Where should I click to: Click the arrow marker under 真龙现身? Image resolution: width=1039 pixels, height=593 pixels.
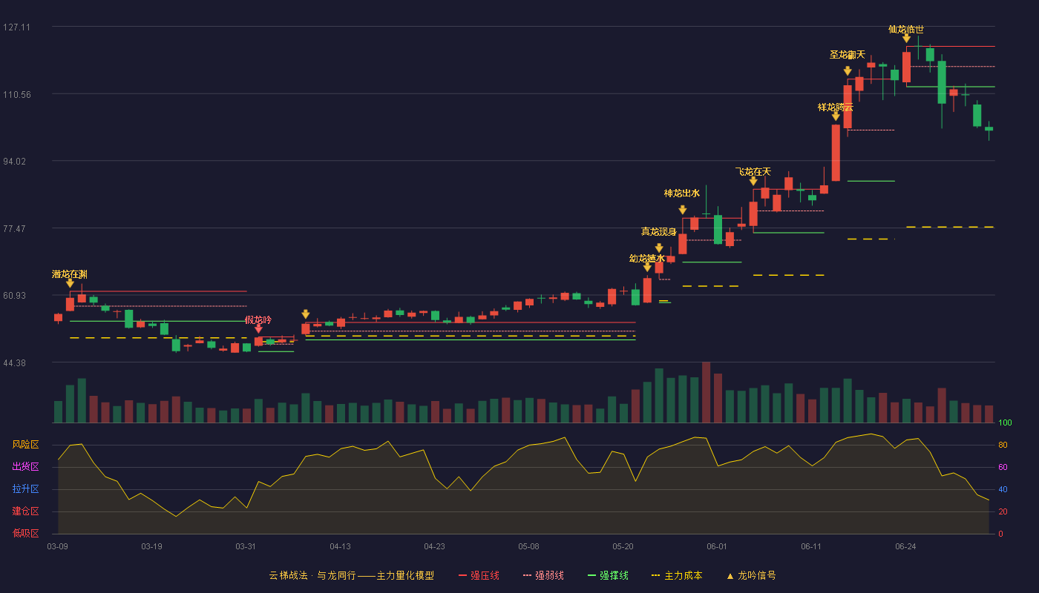tap(659, 248)
